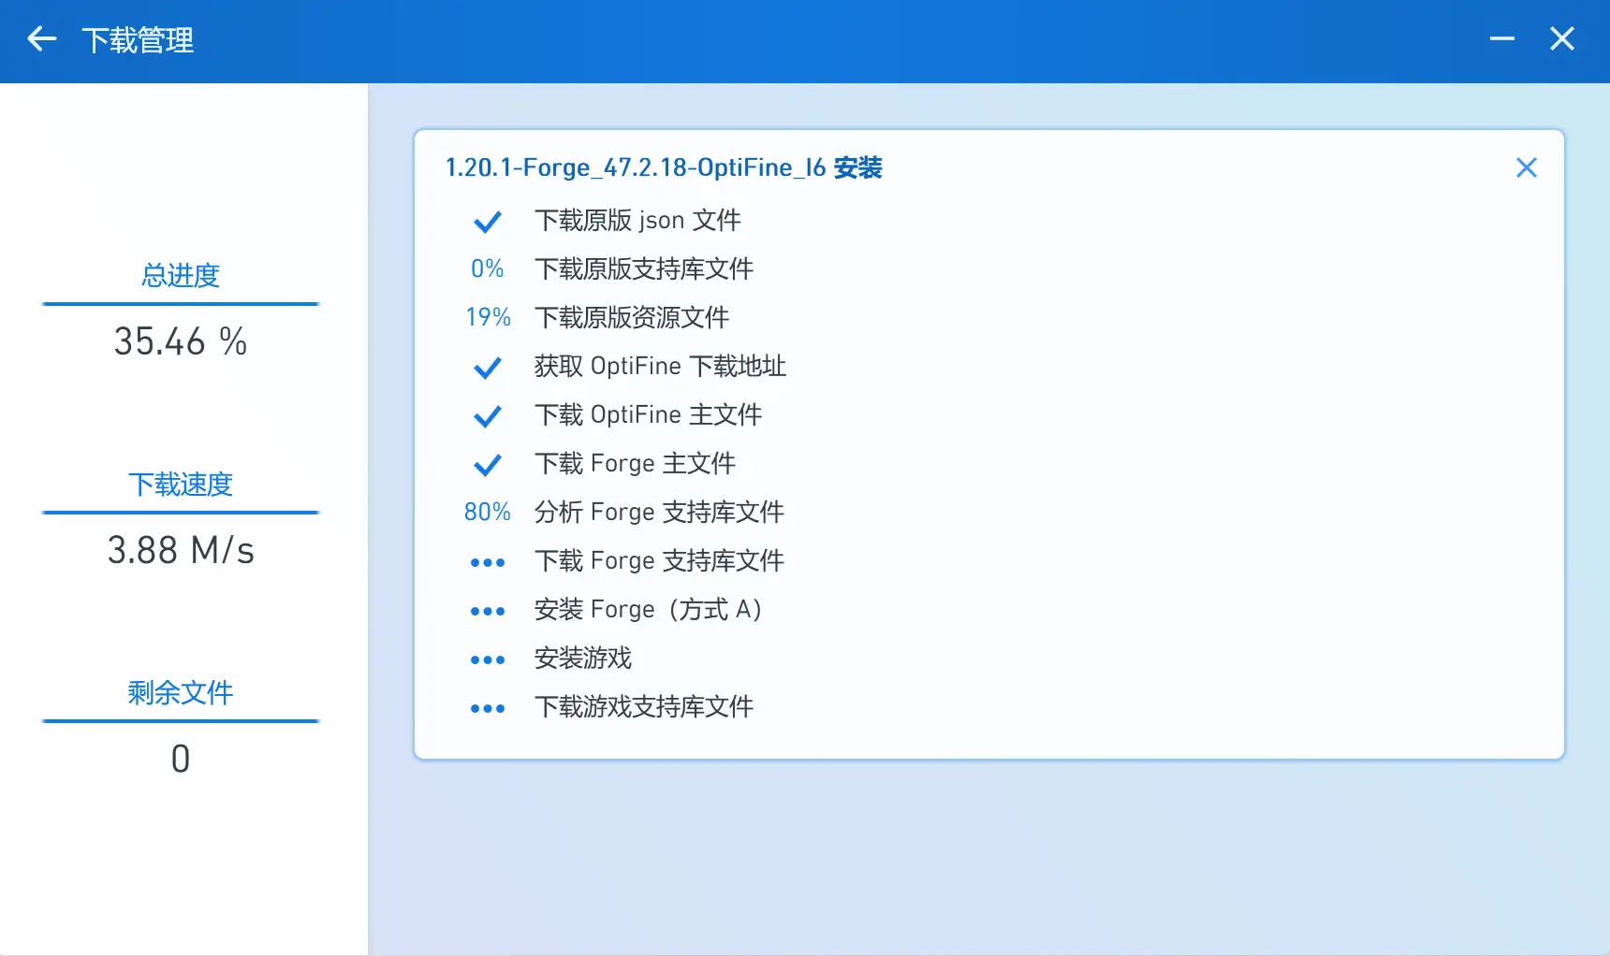Click the 下载原版 json 文件 step

637,220
